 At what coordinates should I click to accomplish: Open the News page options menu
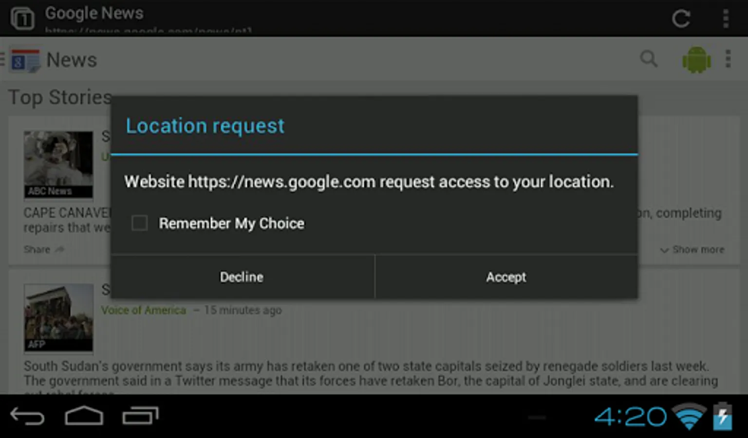728,59
